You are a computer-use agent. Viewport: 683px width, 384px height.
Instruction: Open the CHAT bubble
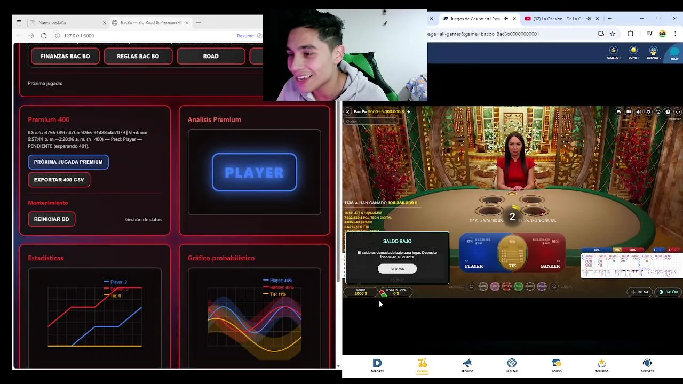click(x=674, y=53)
